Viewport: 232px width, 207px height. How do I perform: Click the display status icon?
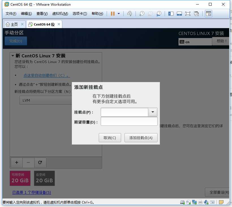(212, 202)
